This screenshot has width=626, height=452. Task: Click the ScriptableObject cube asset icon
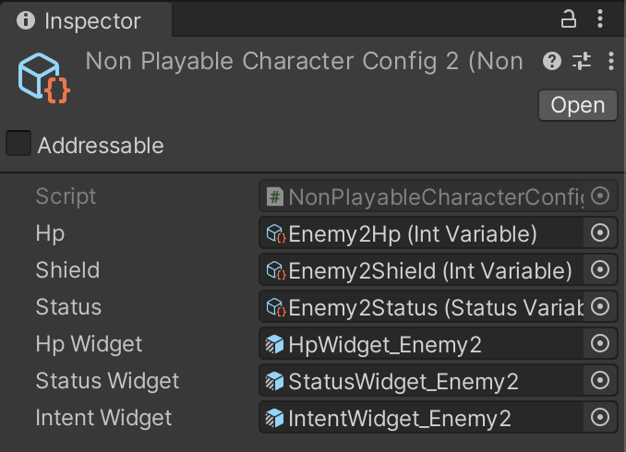[x=44, y=78]
